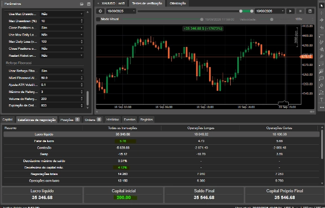Open the Estatísticas de negociação tab
Viewport: 325px width, 208px height.
[37, 120]
